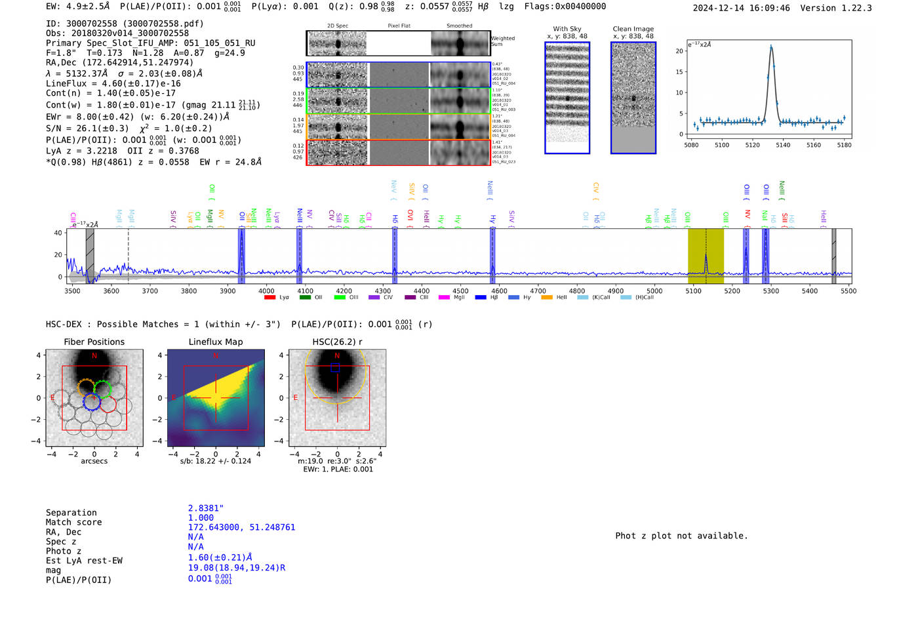
Task: Select the green-outlined 2D spec fiber cutout
Action: point(399,101)
